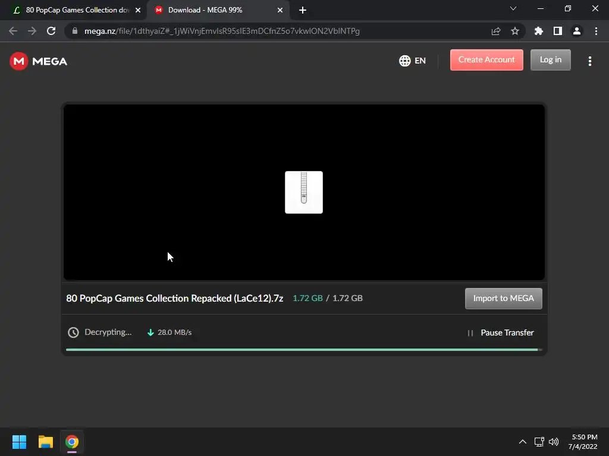Close the Download - MEGA tab
This screenshot has width=609, height=456.
(x=280, y=10)
